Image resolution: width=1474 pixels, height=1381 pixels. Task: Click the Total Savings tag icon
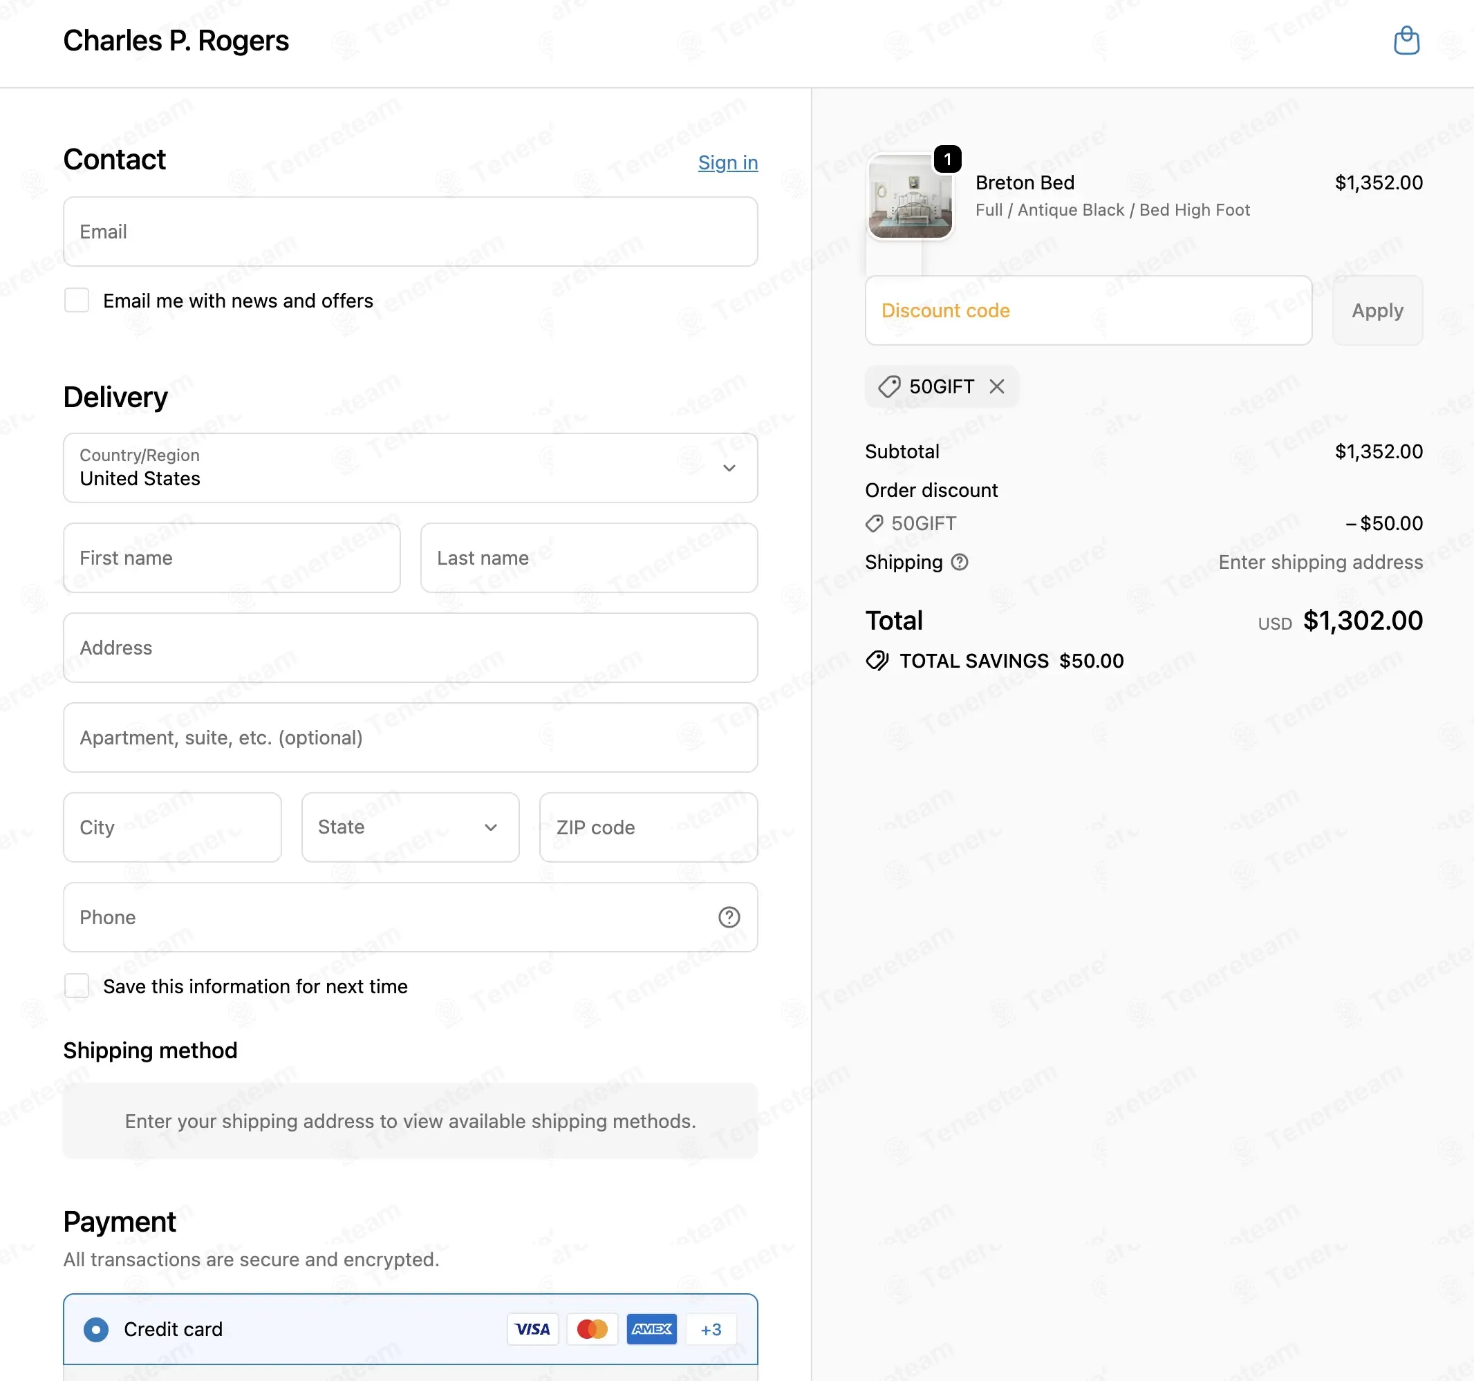click(x=877, y=661)
